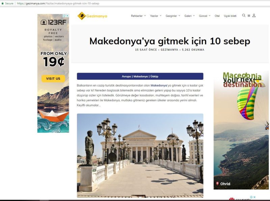
Task: Expand the Rehberler dropdown menu
Action: point(138,16)
